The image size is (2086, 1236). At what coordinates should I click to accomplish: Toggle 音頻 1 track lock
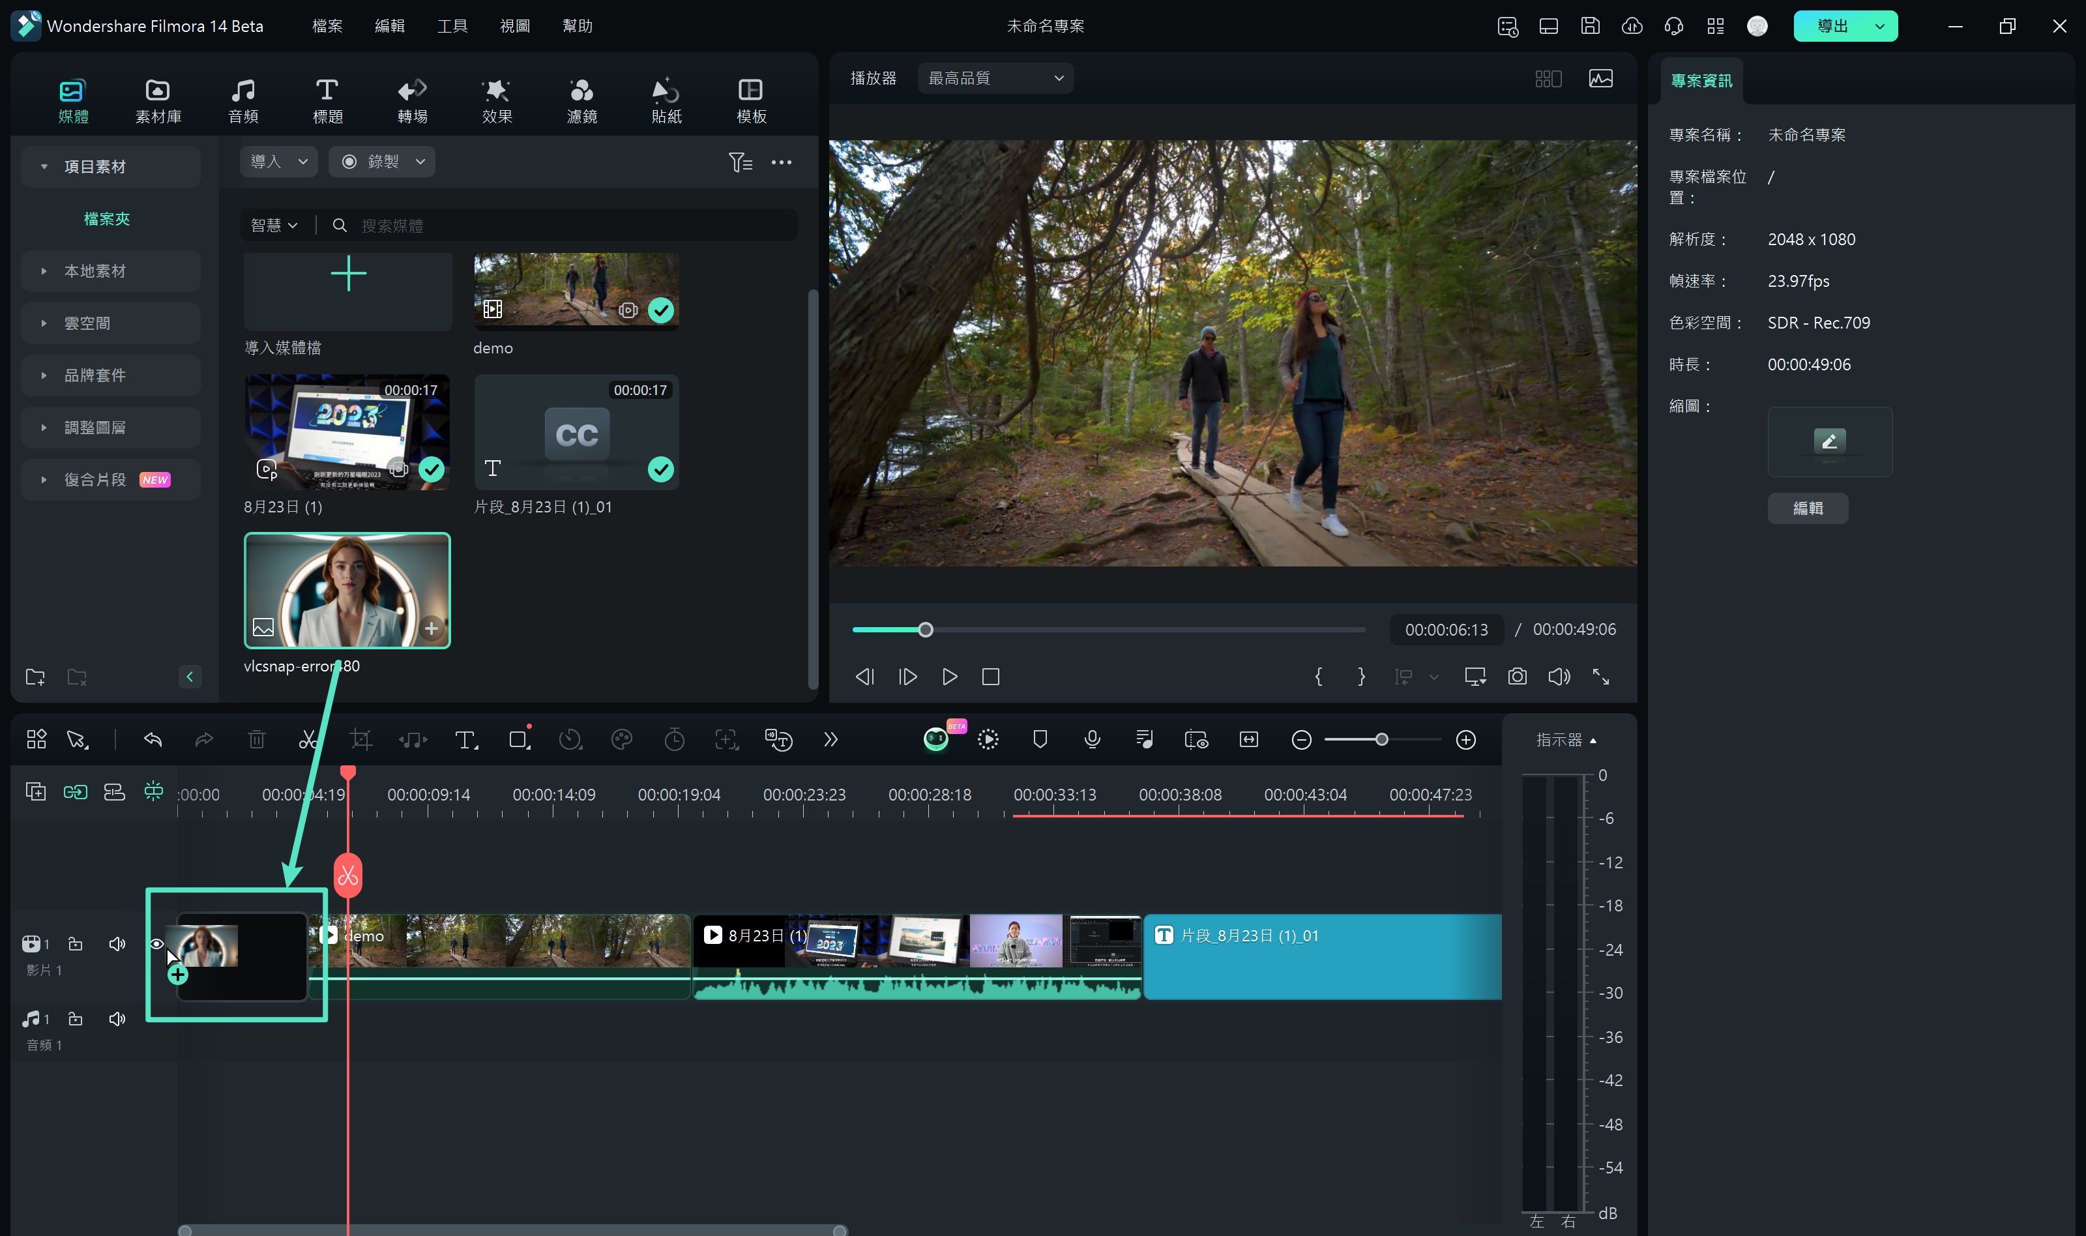75,1019
